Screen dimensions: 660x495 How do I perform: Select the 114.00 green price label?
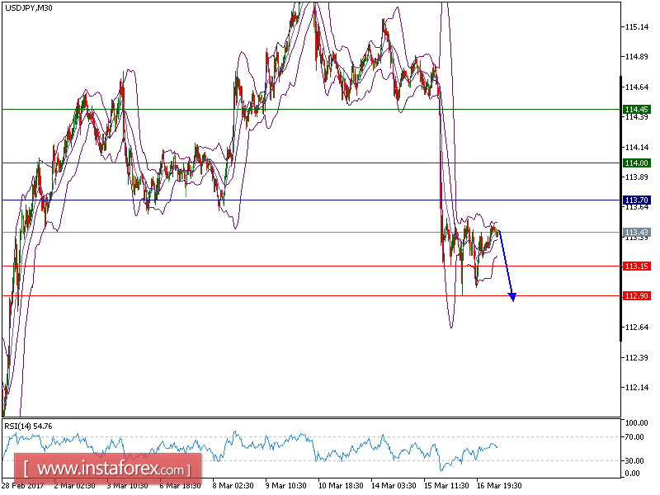[636, 163]
